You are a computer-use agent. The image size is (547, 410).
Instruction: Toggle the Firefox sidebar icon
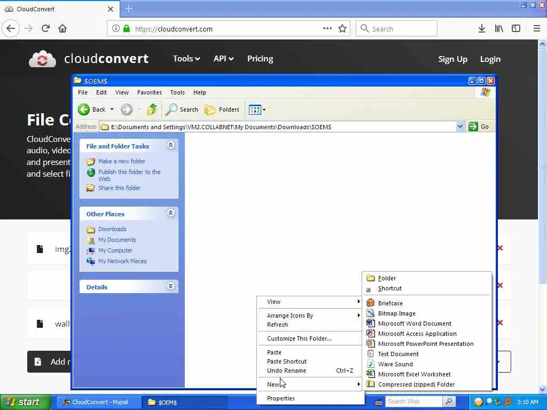(x=516, y=29)
